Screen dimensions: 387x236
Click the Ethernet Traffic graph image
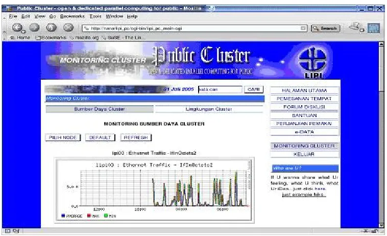coord(154,190)
